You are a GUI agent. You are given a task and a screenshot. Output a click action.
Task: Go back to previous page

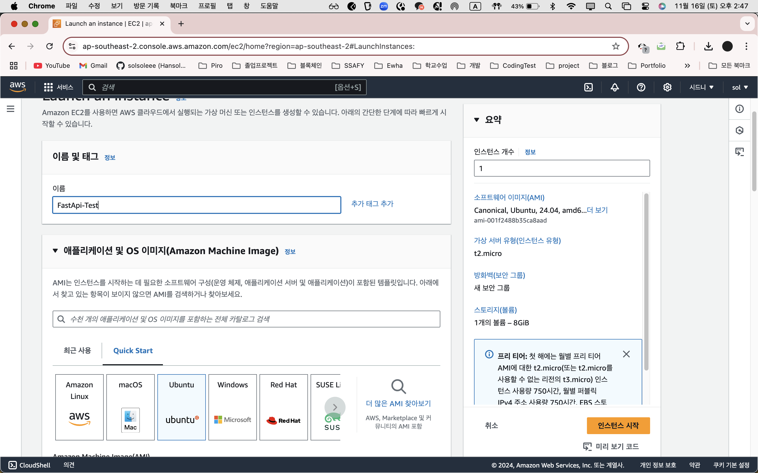(12, 46)
